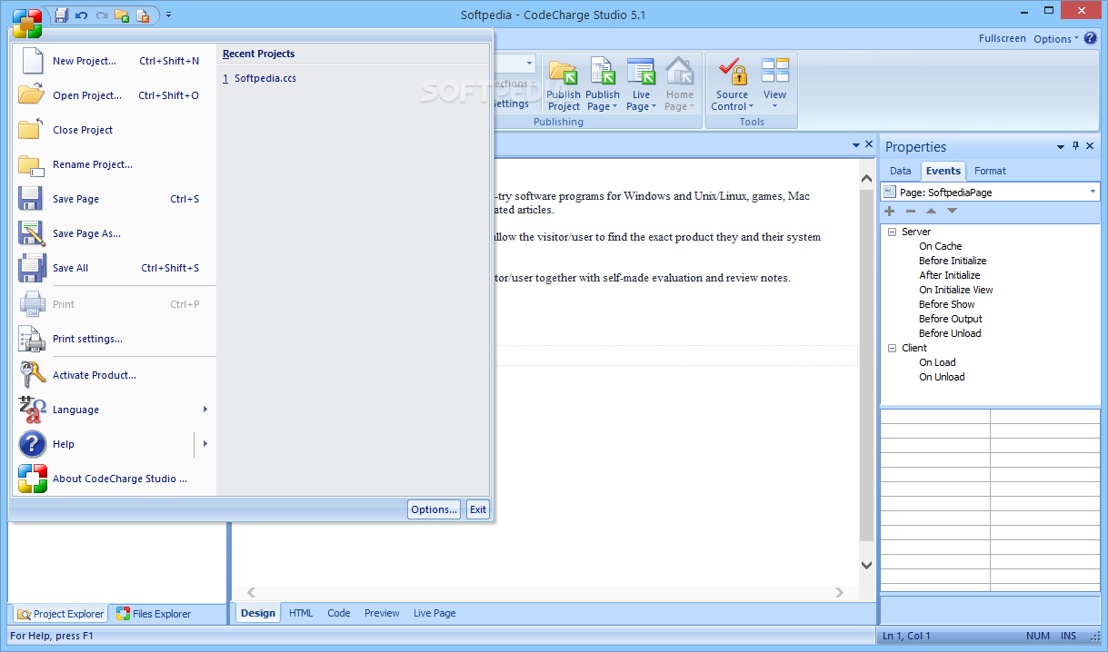The width and height of the screenshot is (1108, 652).
Task: Click the folder publish icon in quick access toolbar
Action: [122, 15]
